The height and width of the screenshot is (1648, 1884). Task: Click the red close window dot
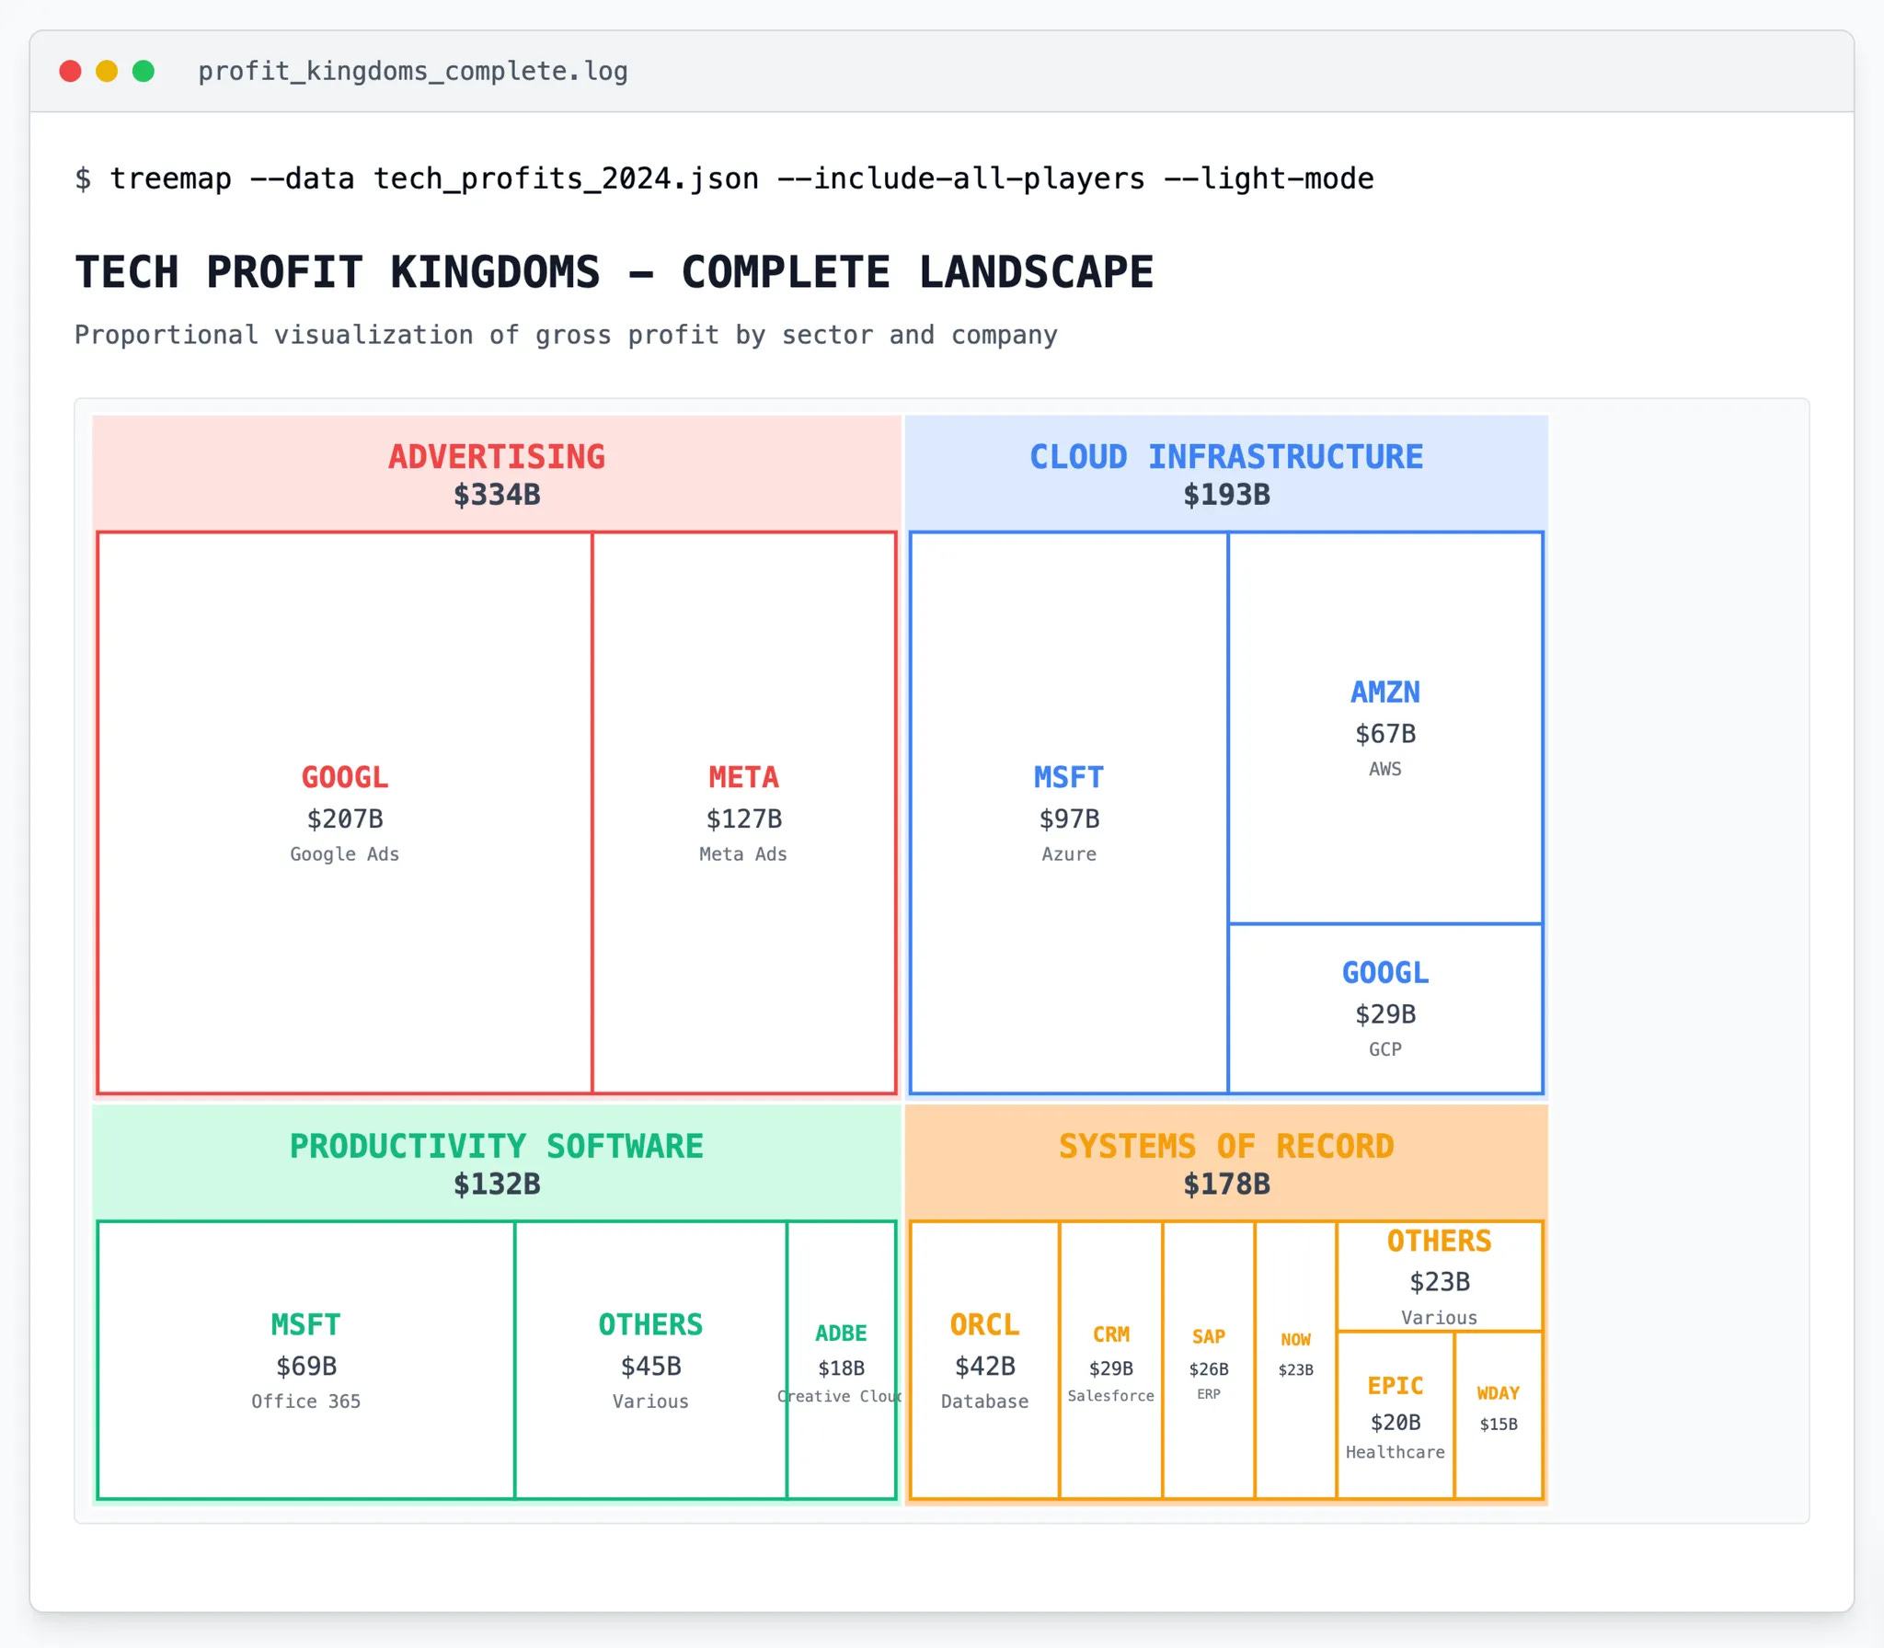[x=70, y=71]
